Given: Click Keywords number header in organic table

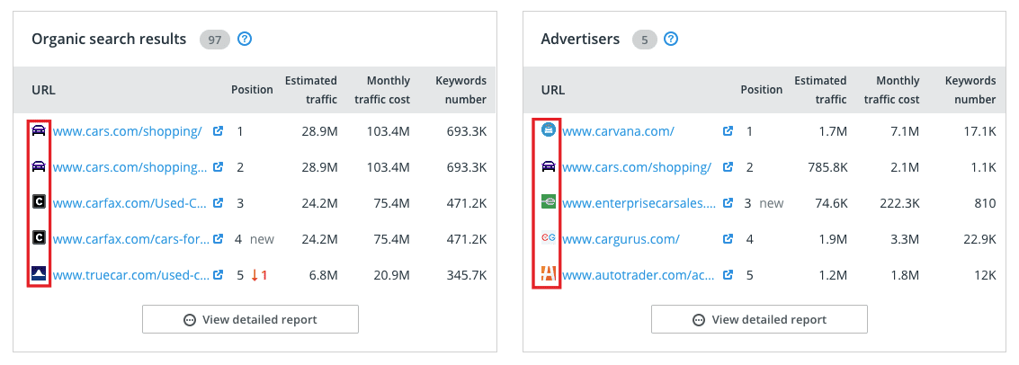Looking at the screenshot, I should coord(460,90).
